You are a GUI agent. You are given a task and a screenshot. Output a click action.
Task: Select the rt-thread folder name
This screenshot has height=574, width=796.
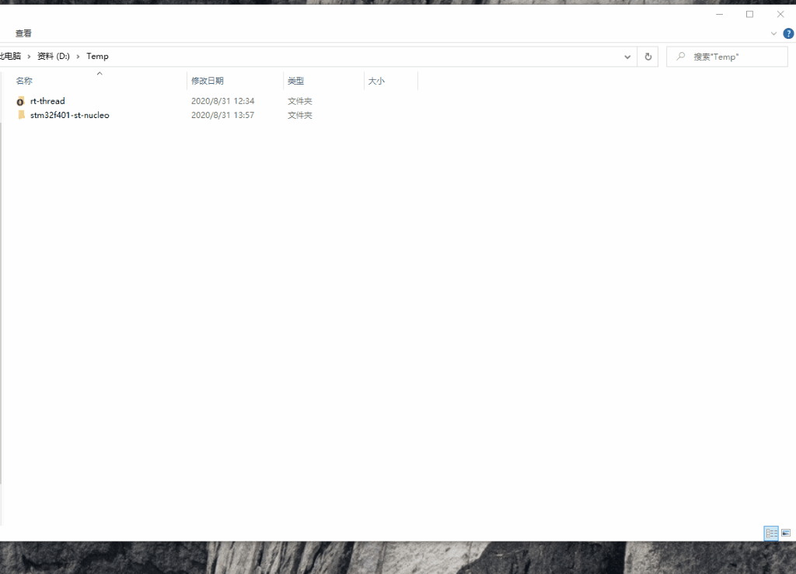coord(47,101)
